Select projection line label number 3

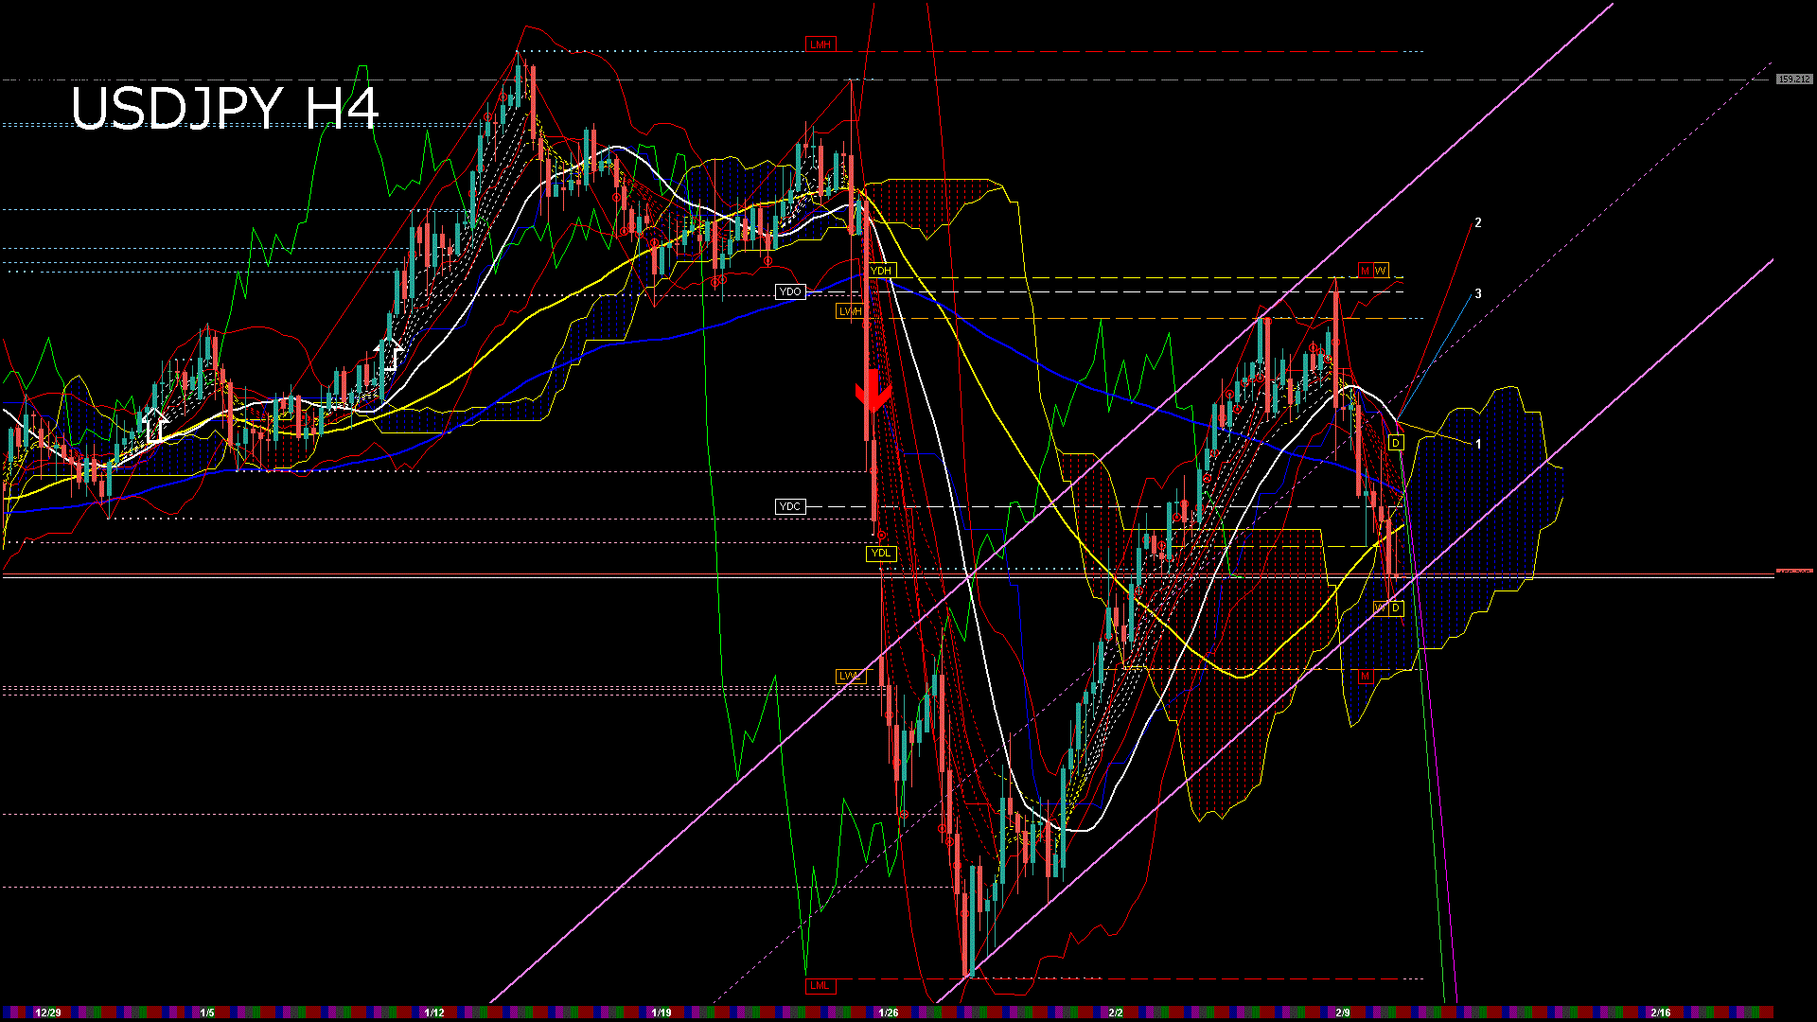1478,294
